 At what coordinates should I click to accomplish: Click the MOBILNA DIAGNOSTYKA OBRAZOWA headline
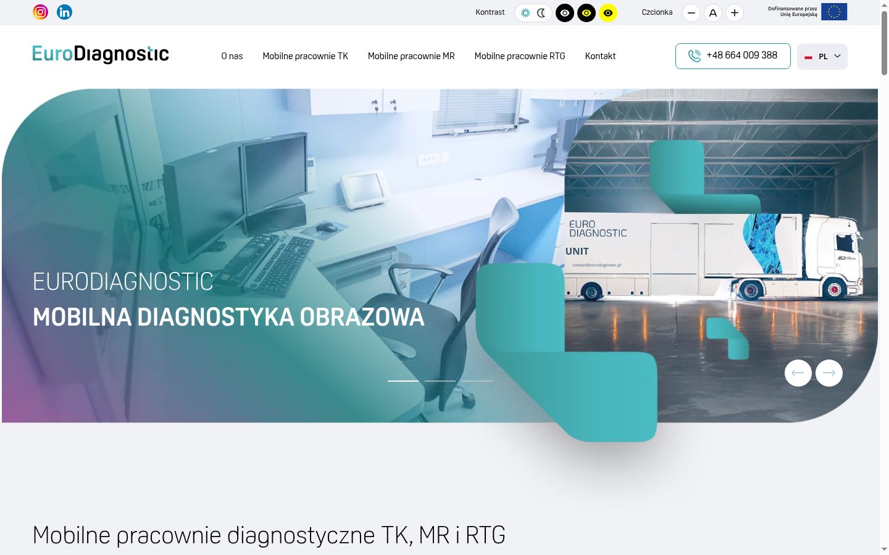[228, 317]
